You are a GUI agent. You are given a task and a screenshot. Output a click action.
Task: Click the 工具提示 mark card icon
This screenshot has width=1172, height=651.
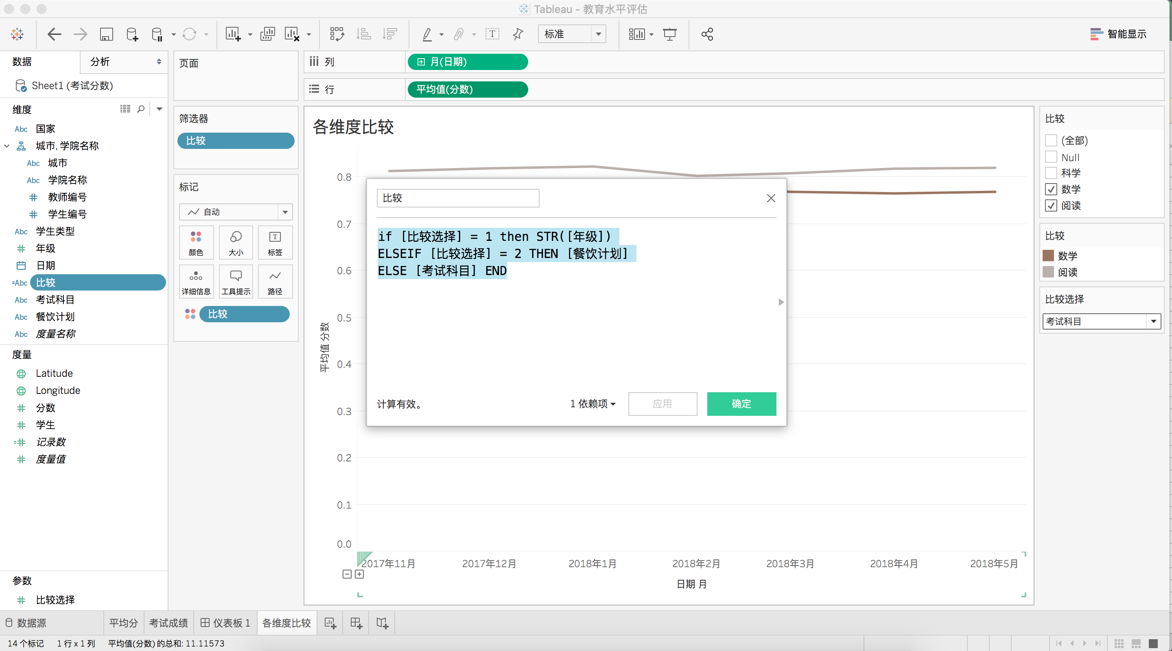pos(236,282)
